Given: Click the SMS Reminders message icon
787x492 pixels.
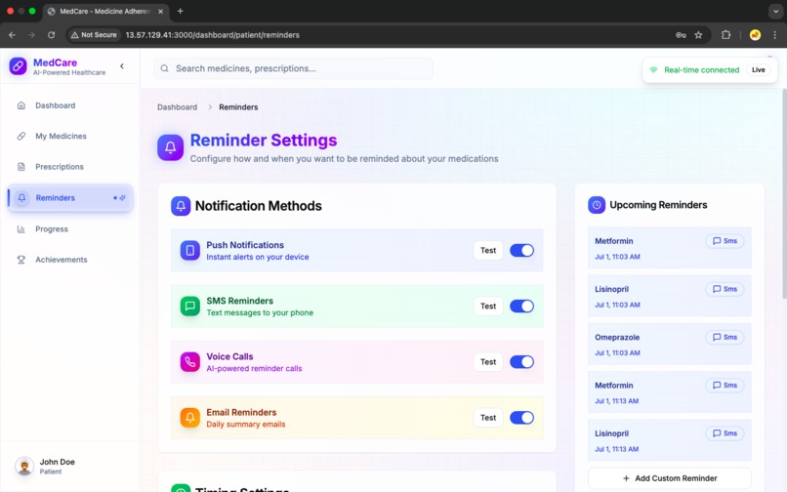Looking at the screenshot, I should [190, 307].
